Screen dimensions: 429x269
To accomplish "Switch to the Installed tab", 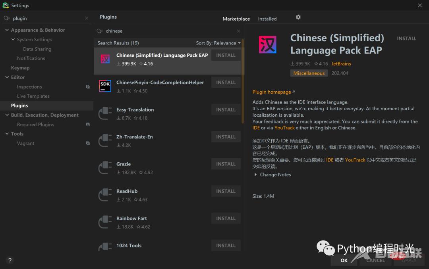I will click(x=267, y=19).
